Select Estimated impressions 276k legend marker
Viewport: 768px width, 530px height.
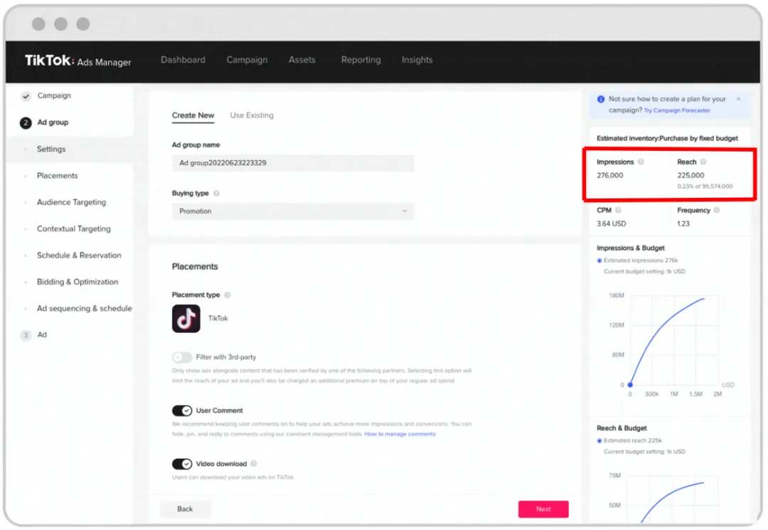[x=599, y=260]
